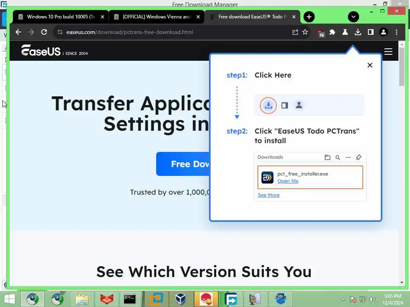Open first browser globe icon on taskbar
The height and width of the screenshot is (307, 410).
(32, 299)
